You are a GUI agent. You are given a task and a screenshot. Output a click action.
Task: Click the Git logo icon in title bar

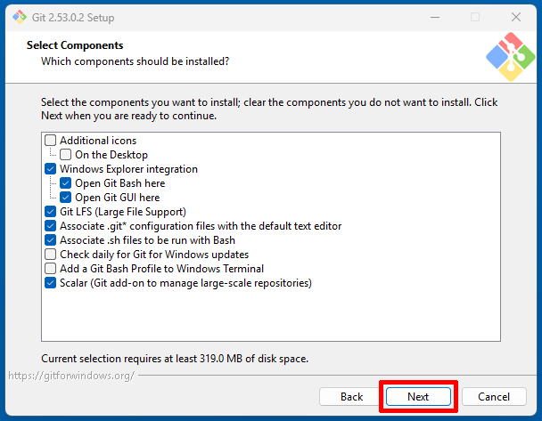click(x=20, y=17)
